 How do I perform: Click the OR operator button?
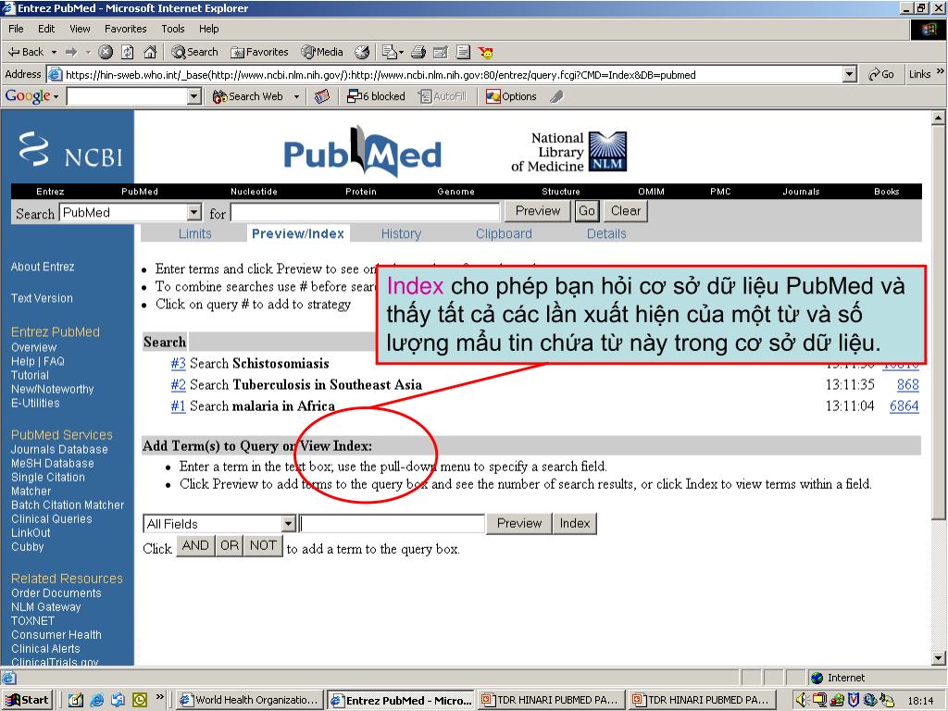point(230,546)
